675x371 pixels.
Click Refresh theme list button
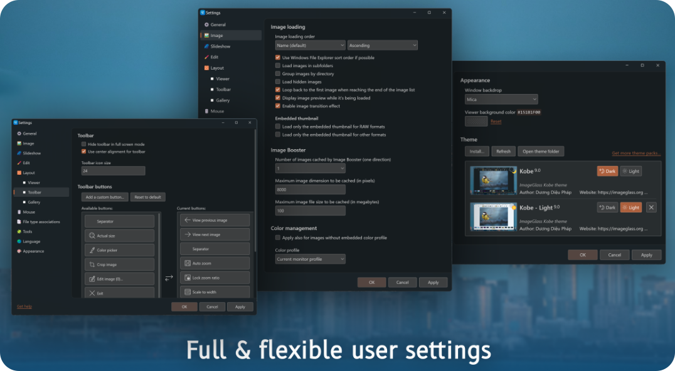point(503,151)
